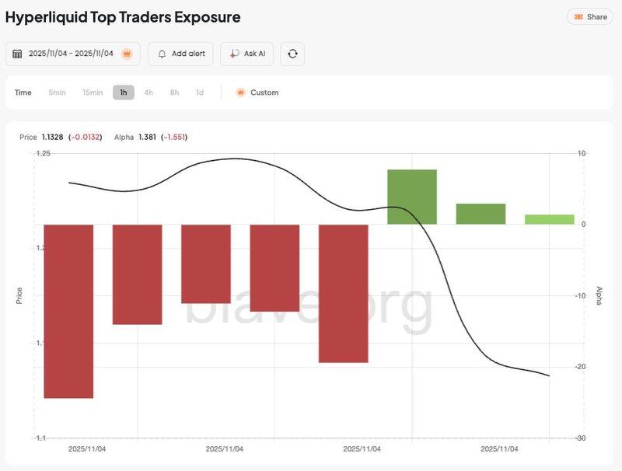This screenshot has height=471, width=622.
Task: Click the refresh icon button
Action: tap(292, 54)
